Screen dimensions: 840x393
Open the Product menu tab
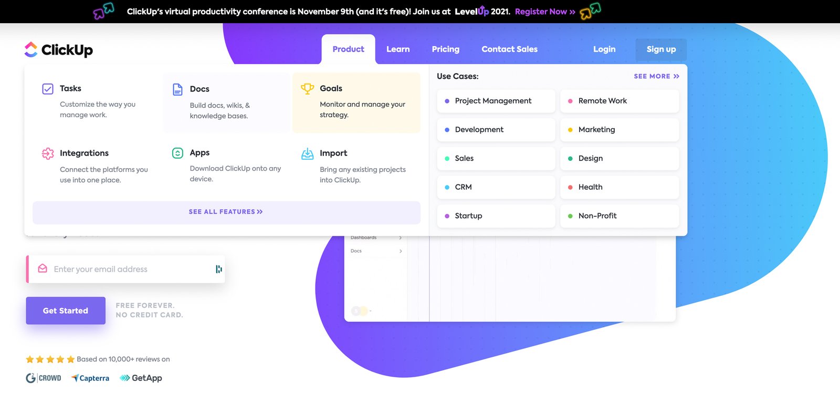click(348, 49)
